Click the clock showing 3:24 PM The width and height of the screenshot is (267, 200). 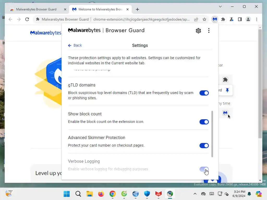tap(239, 194)
